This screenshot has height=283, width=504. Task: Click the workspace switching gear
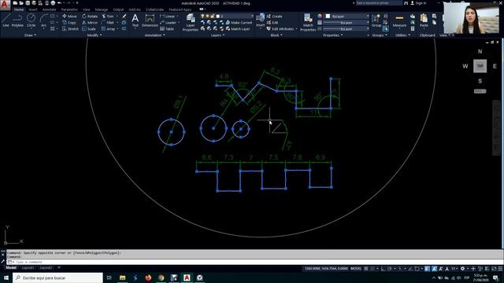coord(462,269)
